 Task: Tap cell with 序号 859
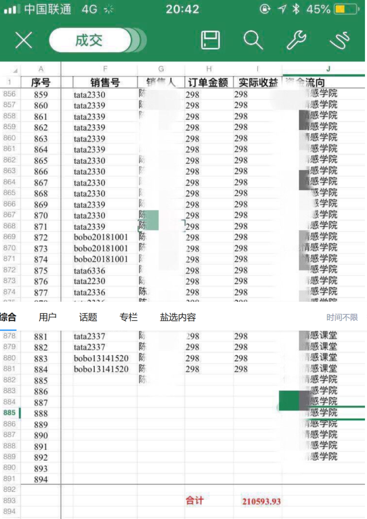pos(41,95)
